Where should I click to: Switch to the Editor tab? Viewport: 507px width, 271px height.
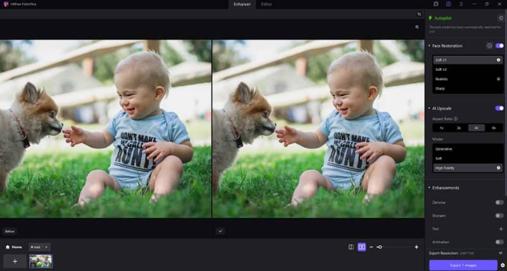267,4
